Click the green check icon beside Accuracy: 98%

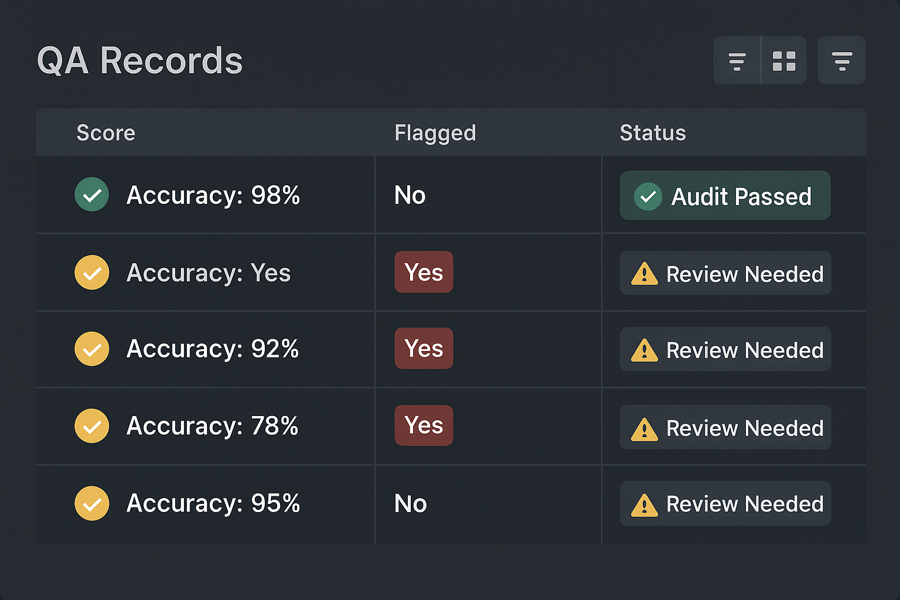click(x=92, y=195)
